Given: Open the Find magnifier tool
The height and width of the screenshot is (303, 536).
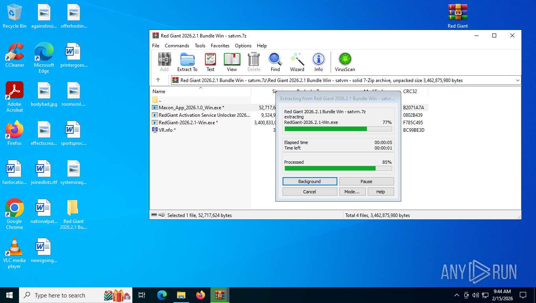Looking at the screenshot, I should (x=275, y=62).
